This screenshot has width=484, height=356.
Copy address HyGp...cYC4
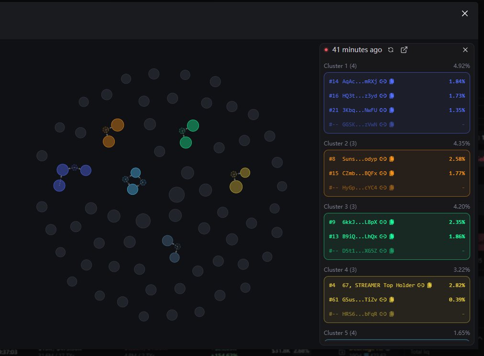click(x=392, y=188)
